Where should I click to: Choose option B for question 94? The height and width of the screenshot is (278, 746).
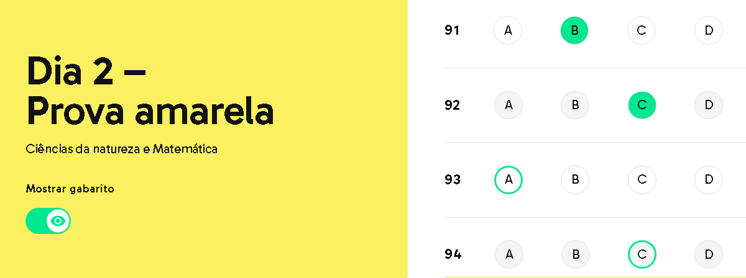coord(576,254)
